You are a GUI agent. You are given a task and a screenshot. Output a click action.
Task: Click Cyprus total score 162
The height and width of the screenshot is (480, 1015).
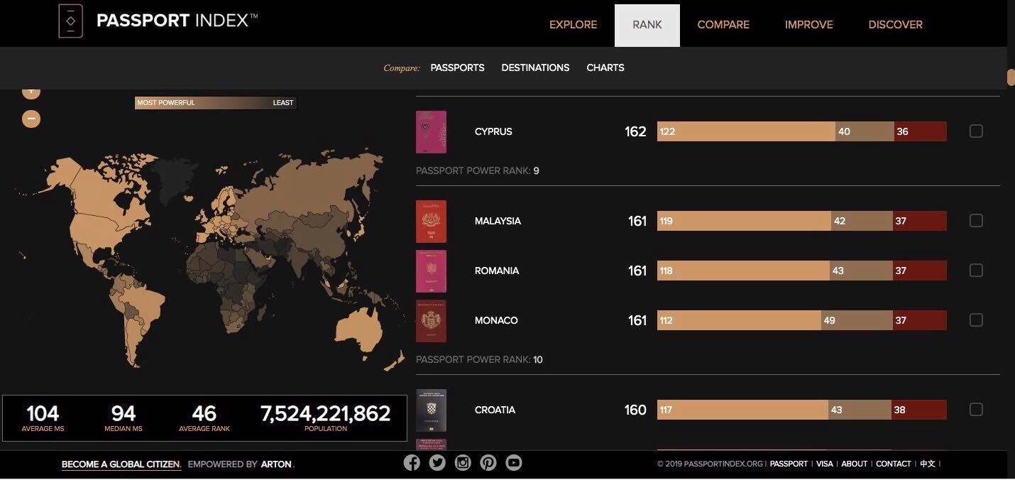point(635,131)
